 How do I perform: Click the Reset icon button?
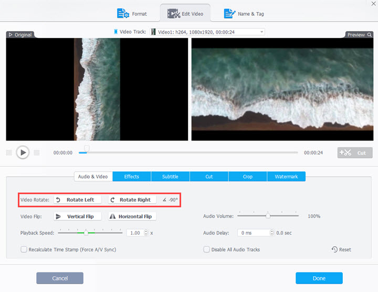point(341,249)
